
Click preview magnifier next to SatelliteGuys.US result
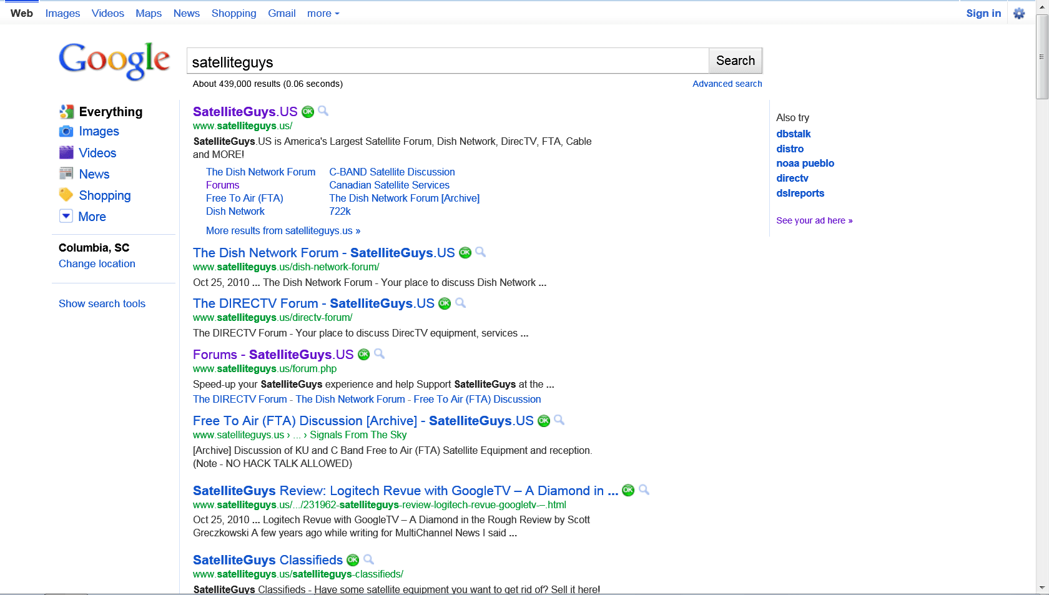(323, 111)
